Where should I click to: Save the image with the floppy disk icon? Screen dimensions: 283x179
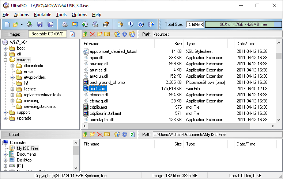(x=40, y=24)
